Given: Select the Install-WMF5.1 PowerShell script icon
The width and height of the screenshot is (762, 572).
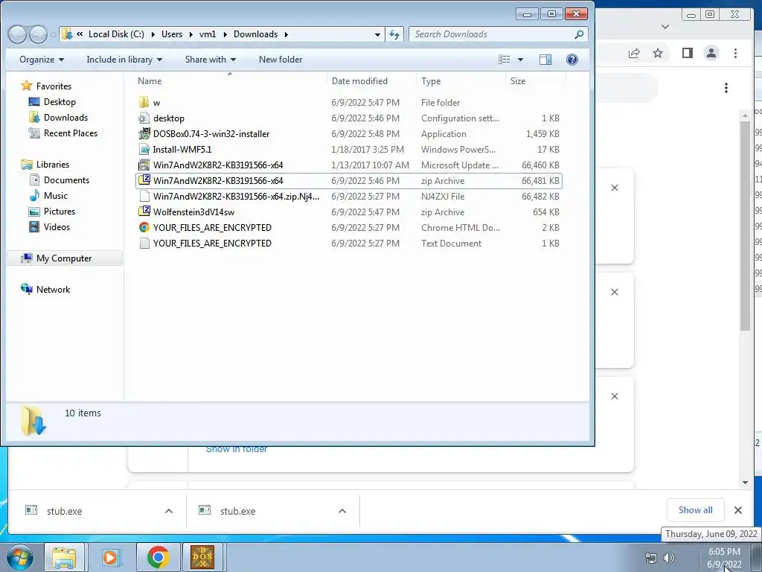Looking at the screenshot, I should click(x=144, y=149).
